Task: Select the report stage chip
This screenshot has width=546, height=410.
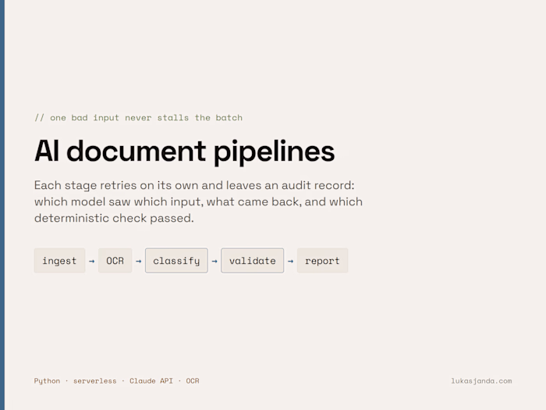Action: pyautogui.click(x=322, y=260)
